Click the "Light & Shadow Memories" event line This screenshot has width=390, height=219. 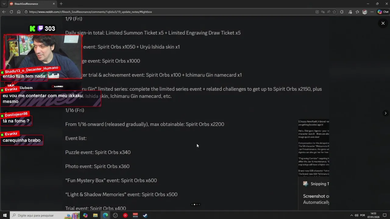(121, 194)
